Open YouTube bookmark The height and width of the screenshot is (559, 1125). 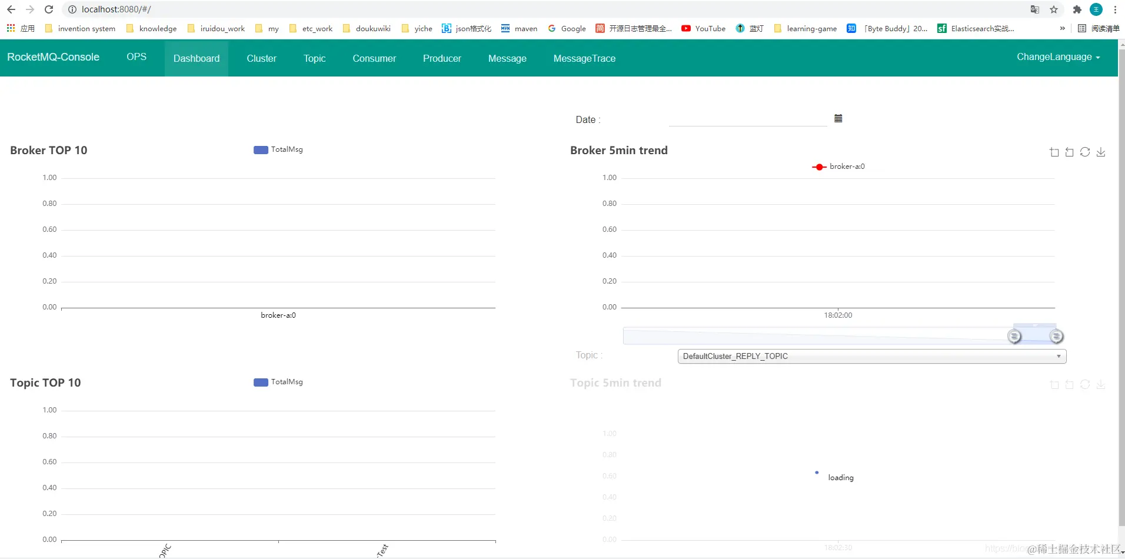click(x=703, y=28)
